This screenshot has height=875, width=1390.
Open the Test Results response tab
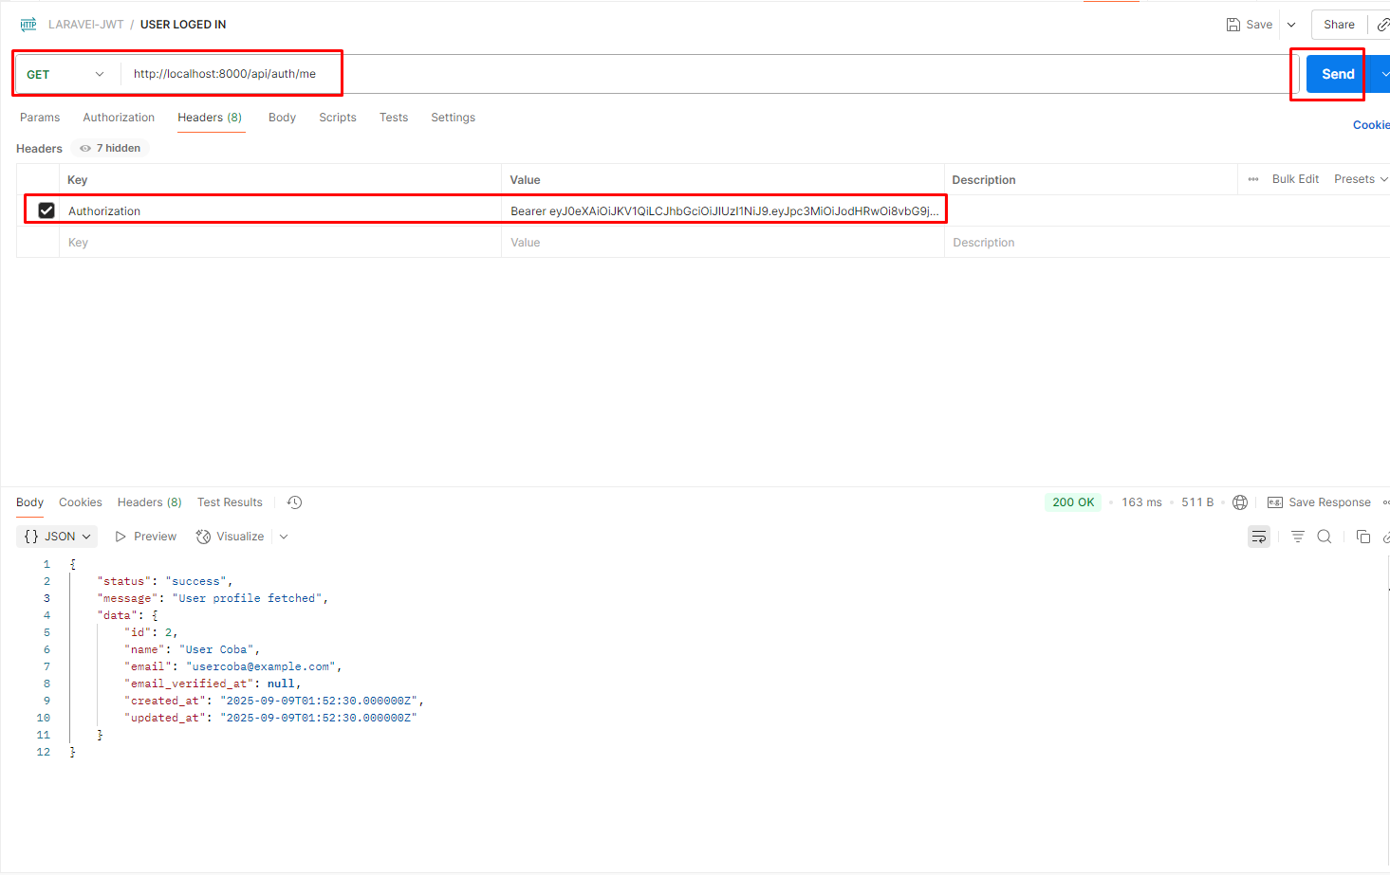(x=230, y=502)
